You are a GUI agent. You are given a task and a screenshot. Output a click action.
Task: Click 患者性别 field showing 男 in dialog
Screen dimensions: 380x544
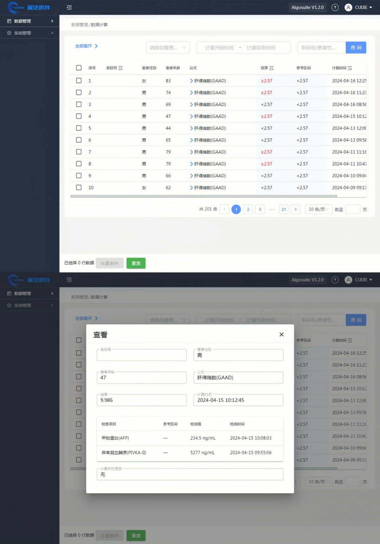pyautogui.click(x=239, y=355)
